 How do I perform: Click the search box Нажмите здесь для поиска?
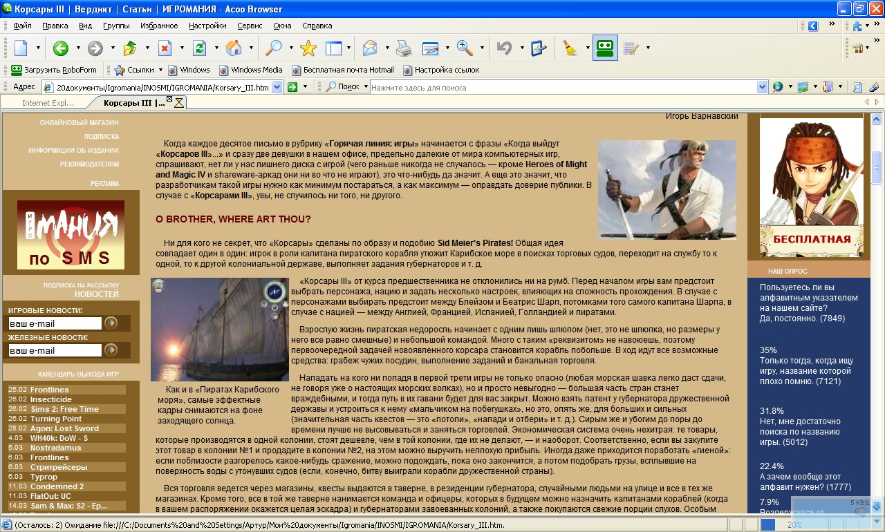563,88
